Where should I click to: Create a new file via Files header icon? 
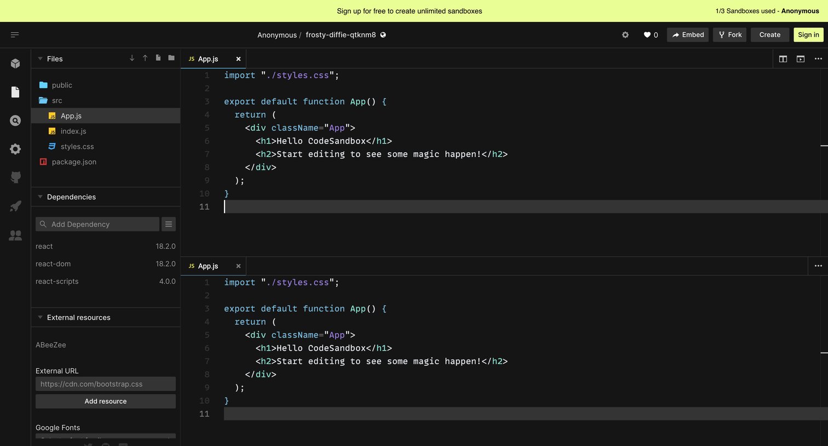click(158, 58)
